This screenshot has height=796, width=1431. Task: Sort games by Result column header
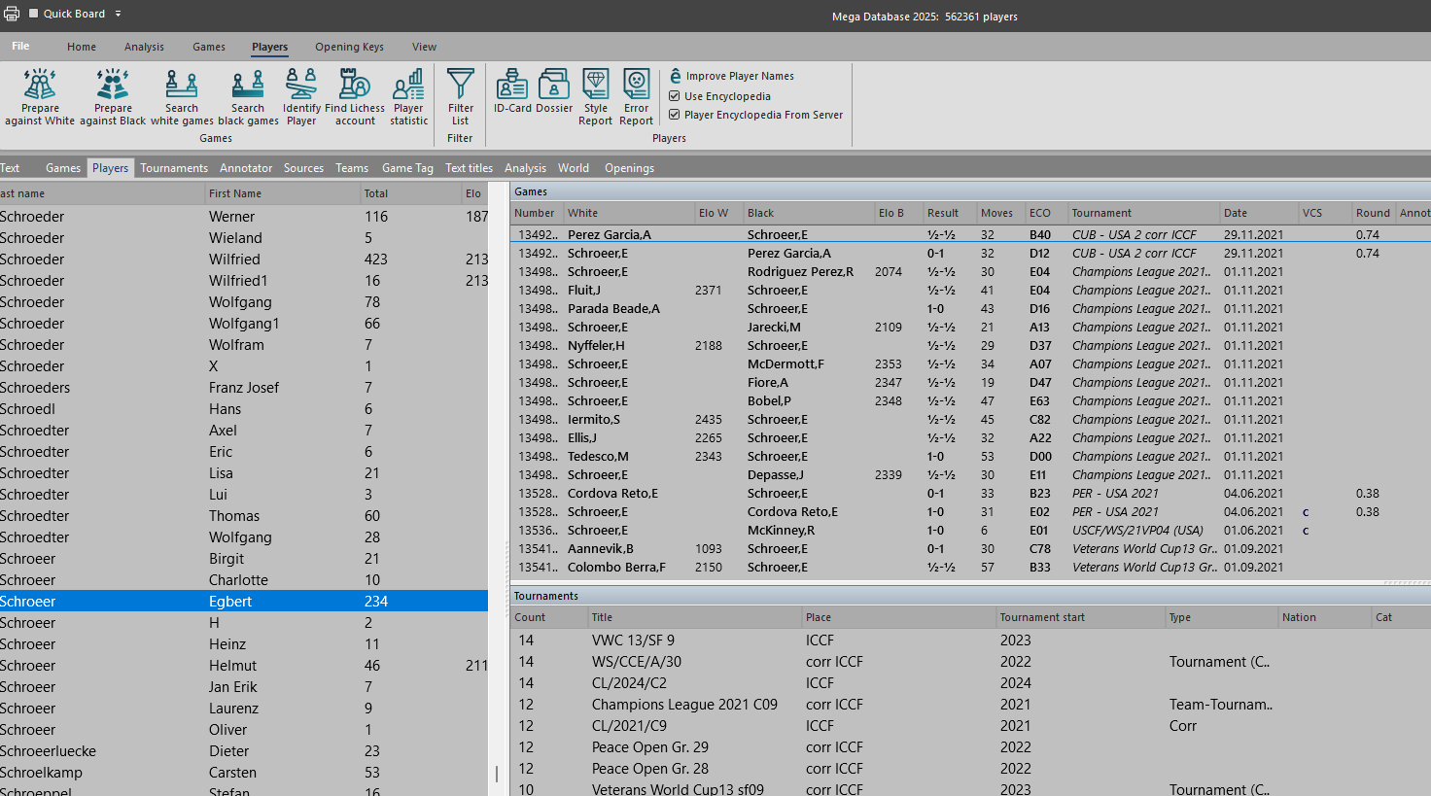coord(950,213)
